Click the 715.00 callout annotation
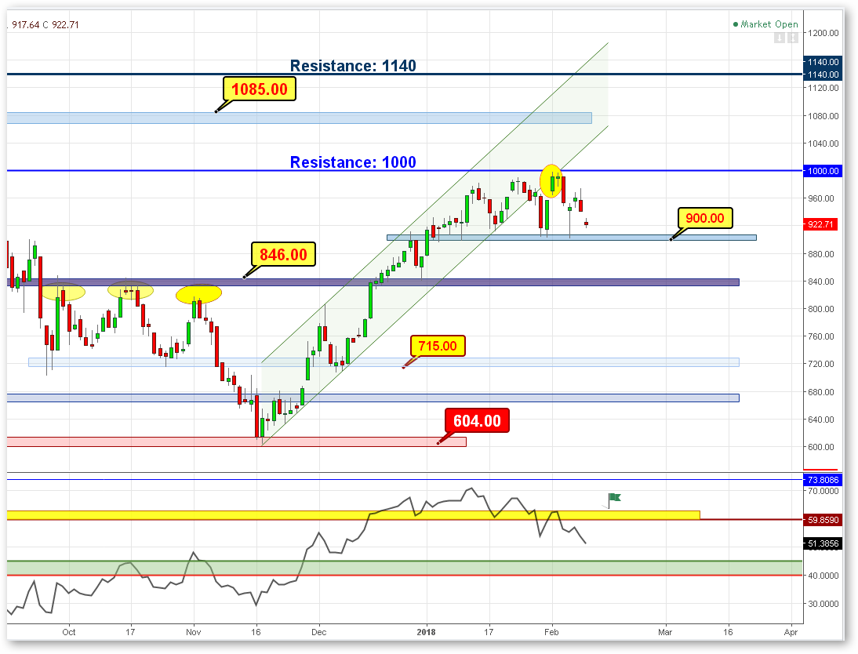The height and width of the screenshot is (654, 858). (438, 346)
